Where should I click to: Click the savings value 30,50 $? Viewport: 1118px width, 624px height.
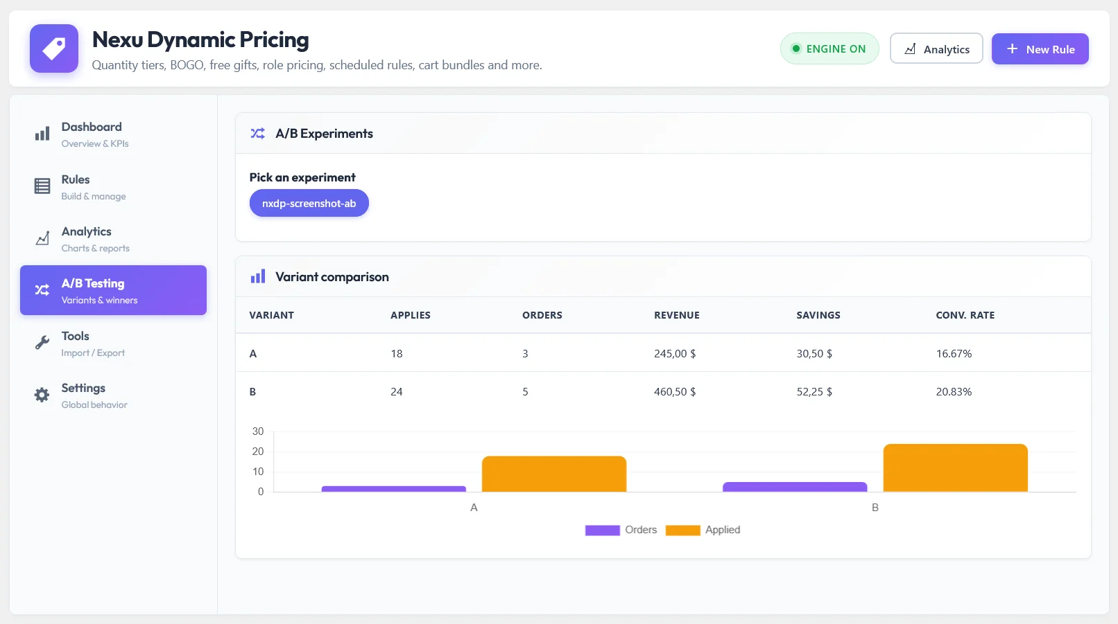pyautogui.click(x=814, y=353)
